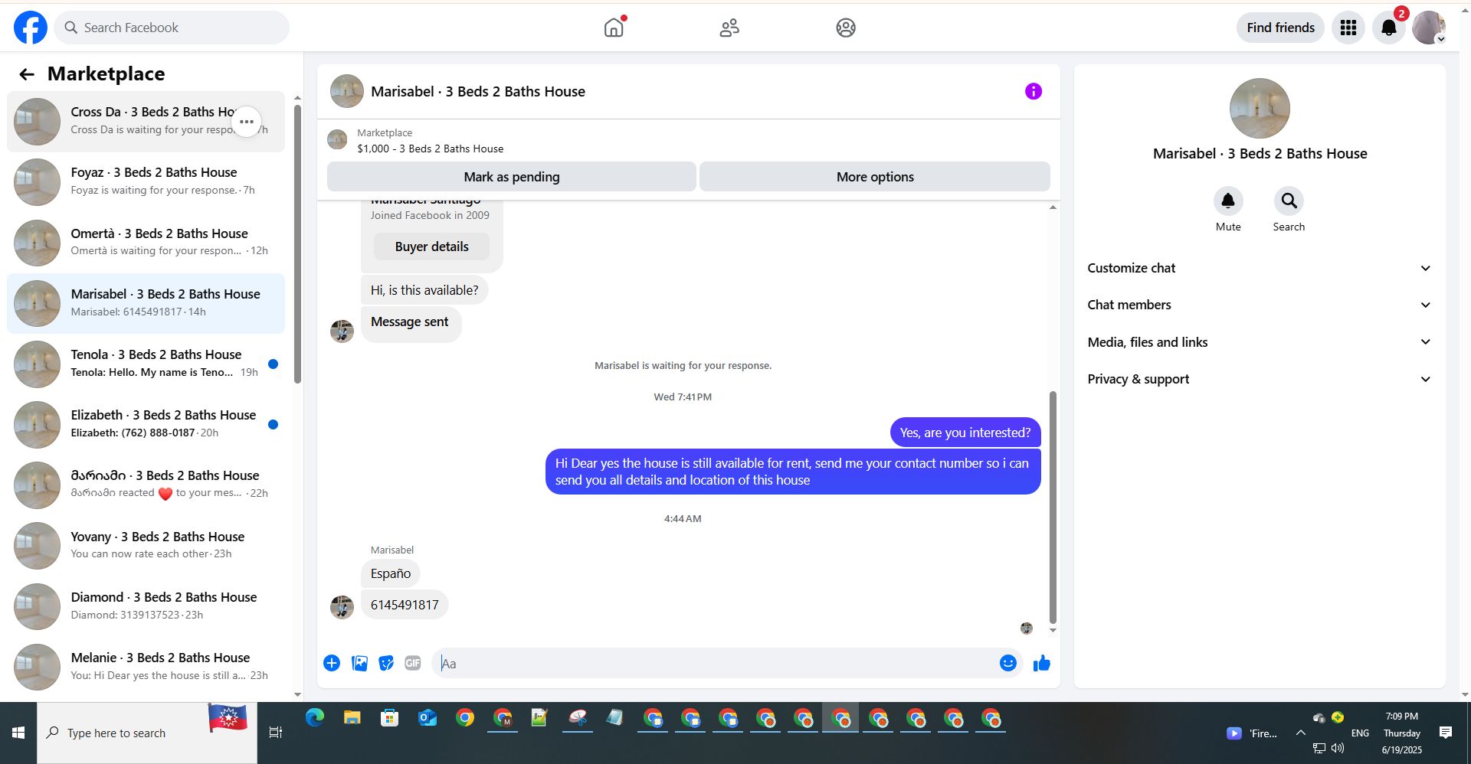The height and width of the screenshot is (764, 1471).
Task: Expand the Customize chat section
Action: pyautogui.click(x=1260, y=268)
